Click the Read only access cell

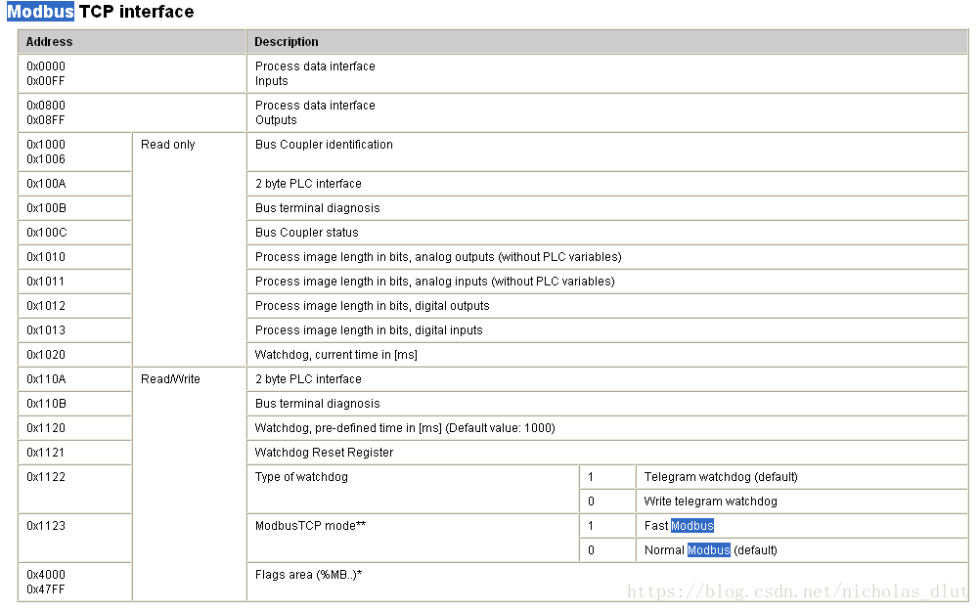click(x=168, y=145)
